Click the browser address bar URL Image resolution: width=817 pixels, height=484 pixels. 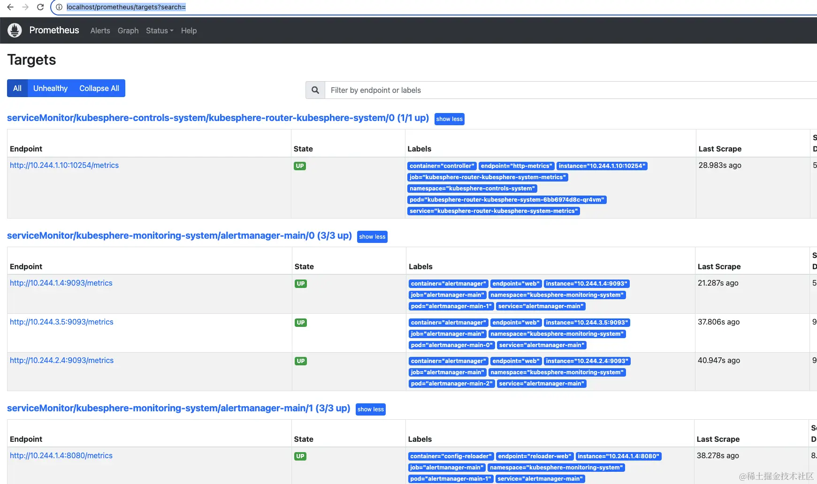126,7
